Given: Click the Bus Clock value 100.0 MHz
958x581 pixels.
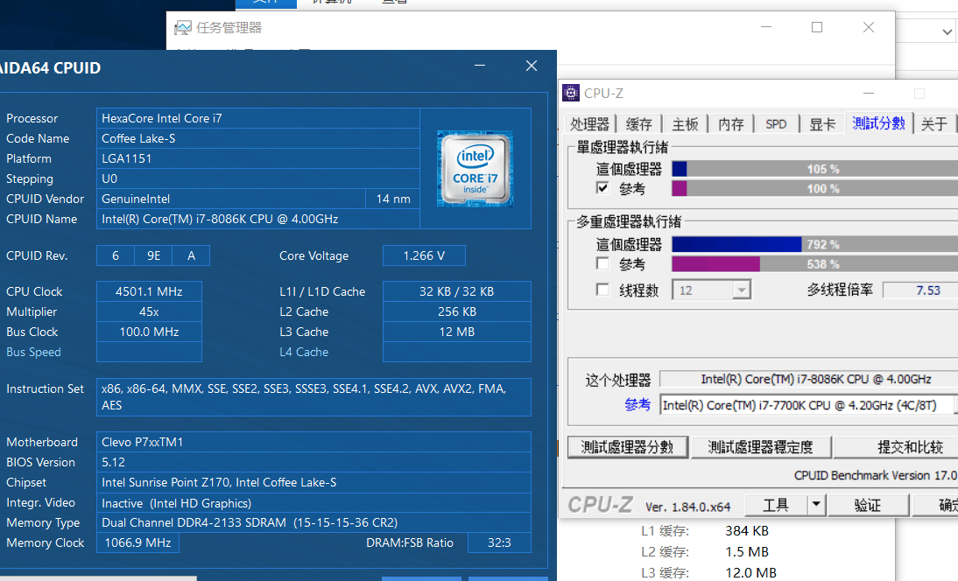Looking at the screenshot, I should click(149, 332).
